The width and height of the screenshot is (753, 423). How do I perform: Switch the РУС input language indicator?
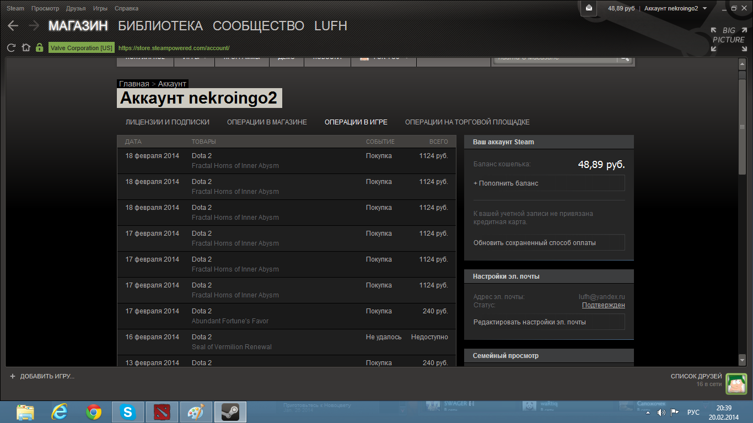(x=693, y=413)
